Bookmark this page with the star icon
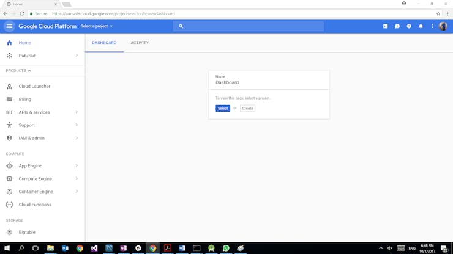 (x=438, y=13)
